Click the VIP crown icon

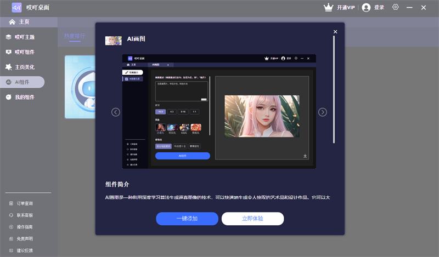(x=328, y=7)
